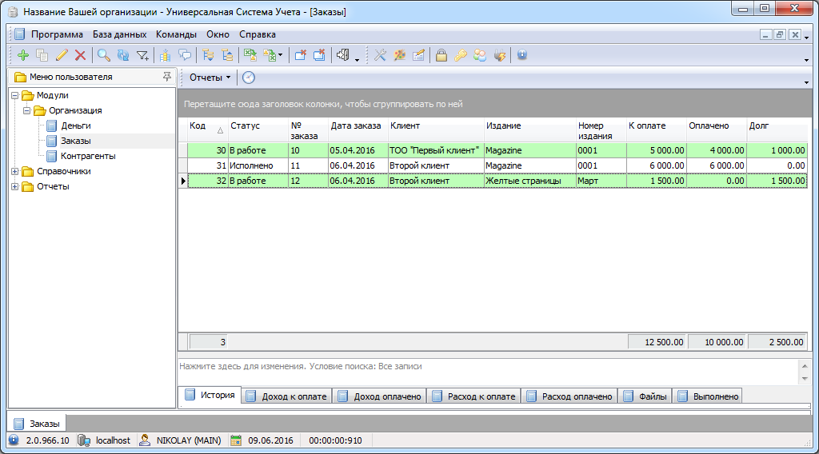This screenshot has height=454, width=819.
Task: Open the export icon's dropdown arrow
Action: pos(281,55)
